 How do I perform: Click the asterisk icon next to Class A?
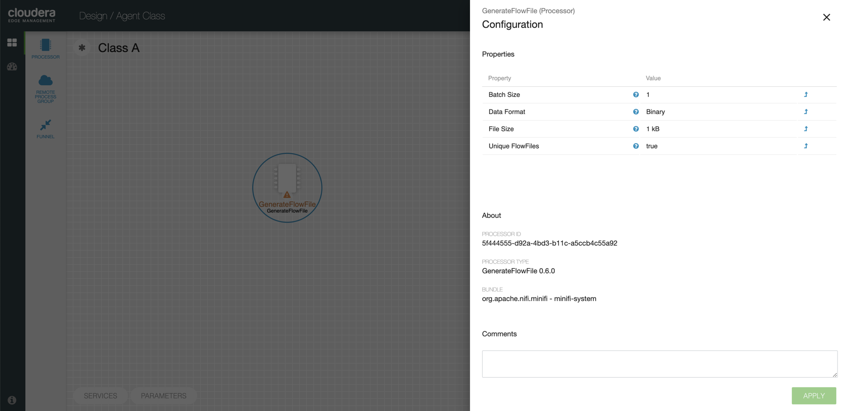[82, 48]
